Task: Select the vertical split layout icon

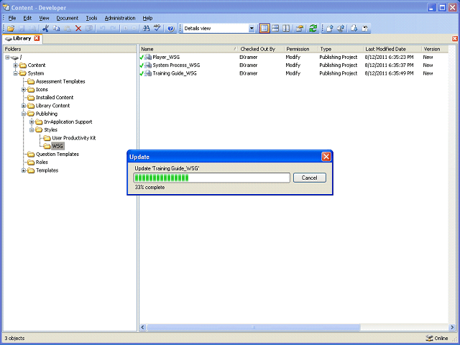Action: click(286, 29)
